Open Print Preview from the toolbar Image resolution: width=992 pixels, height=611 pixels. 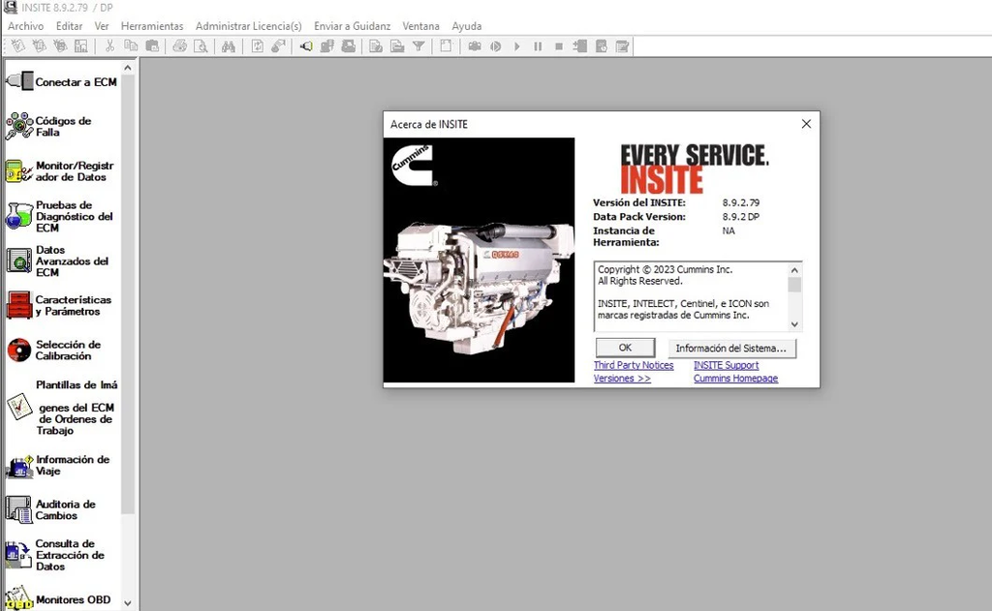pyautogui.click(x=201, y=46)
